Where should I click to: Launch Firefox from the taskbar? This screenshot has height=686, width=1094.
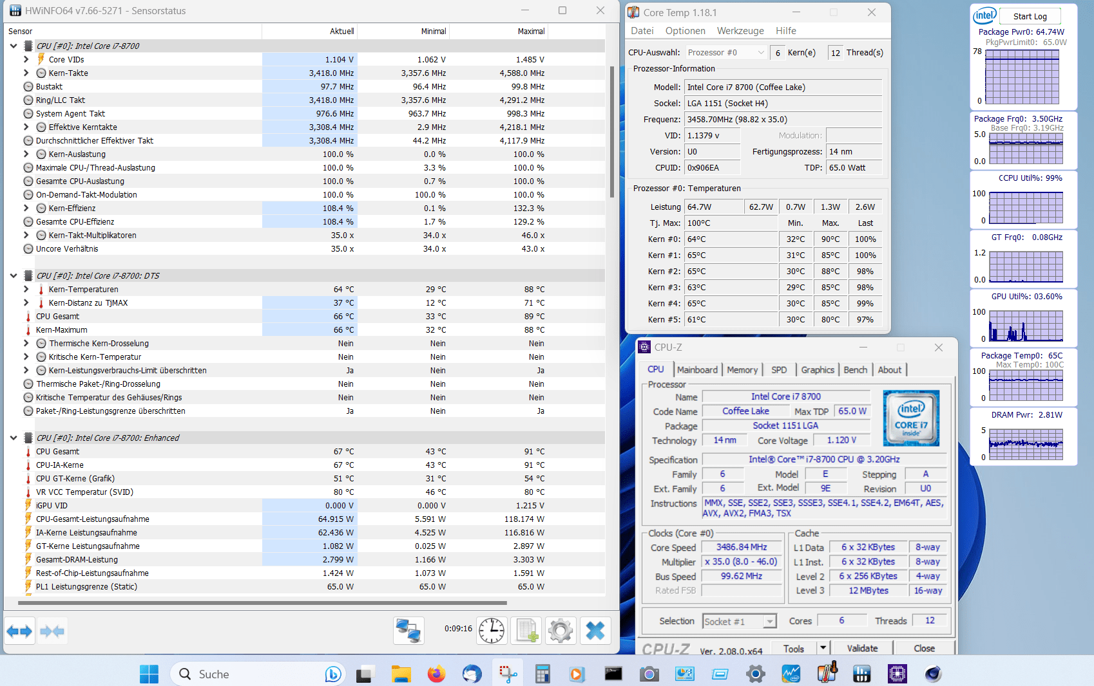pos(436,674)
